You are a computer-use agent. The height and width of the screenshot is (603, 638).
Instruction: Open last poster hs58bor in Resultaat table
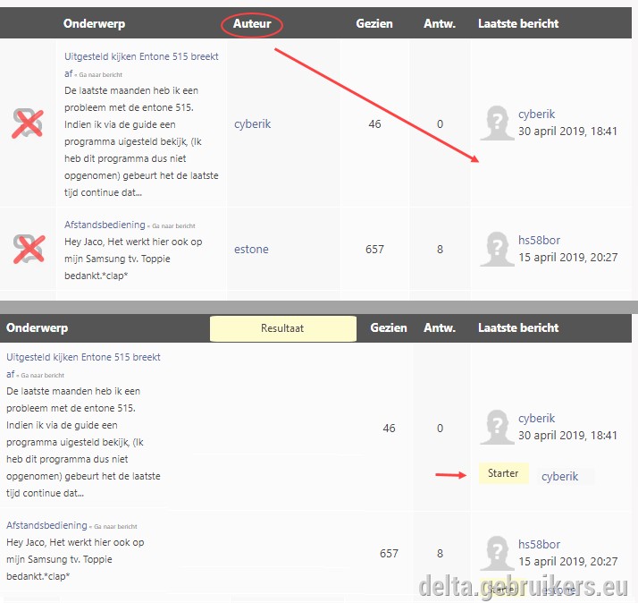pyautogui.click(x=539, y=544)
